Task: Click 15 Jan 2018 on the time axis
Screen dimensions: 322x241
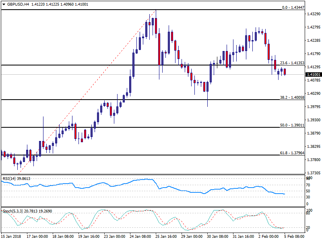Action: pyautogui.click(x=12, y=237)
